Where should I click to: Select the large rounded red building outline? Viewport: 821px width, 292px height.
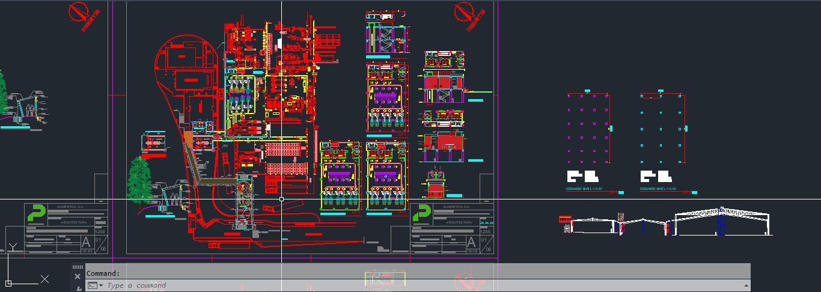[x=185, y=66]
